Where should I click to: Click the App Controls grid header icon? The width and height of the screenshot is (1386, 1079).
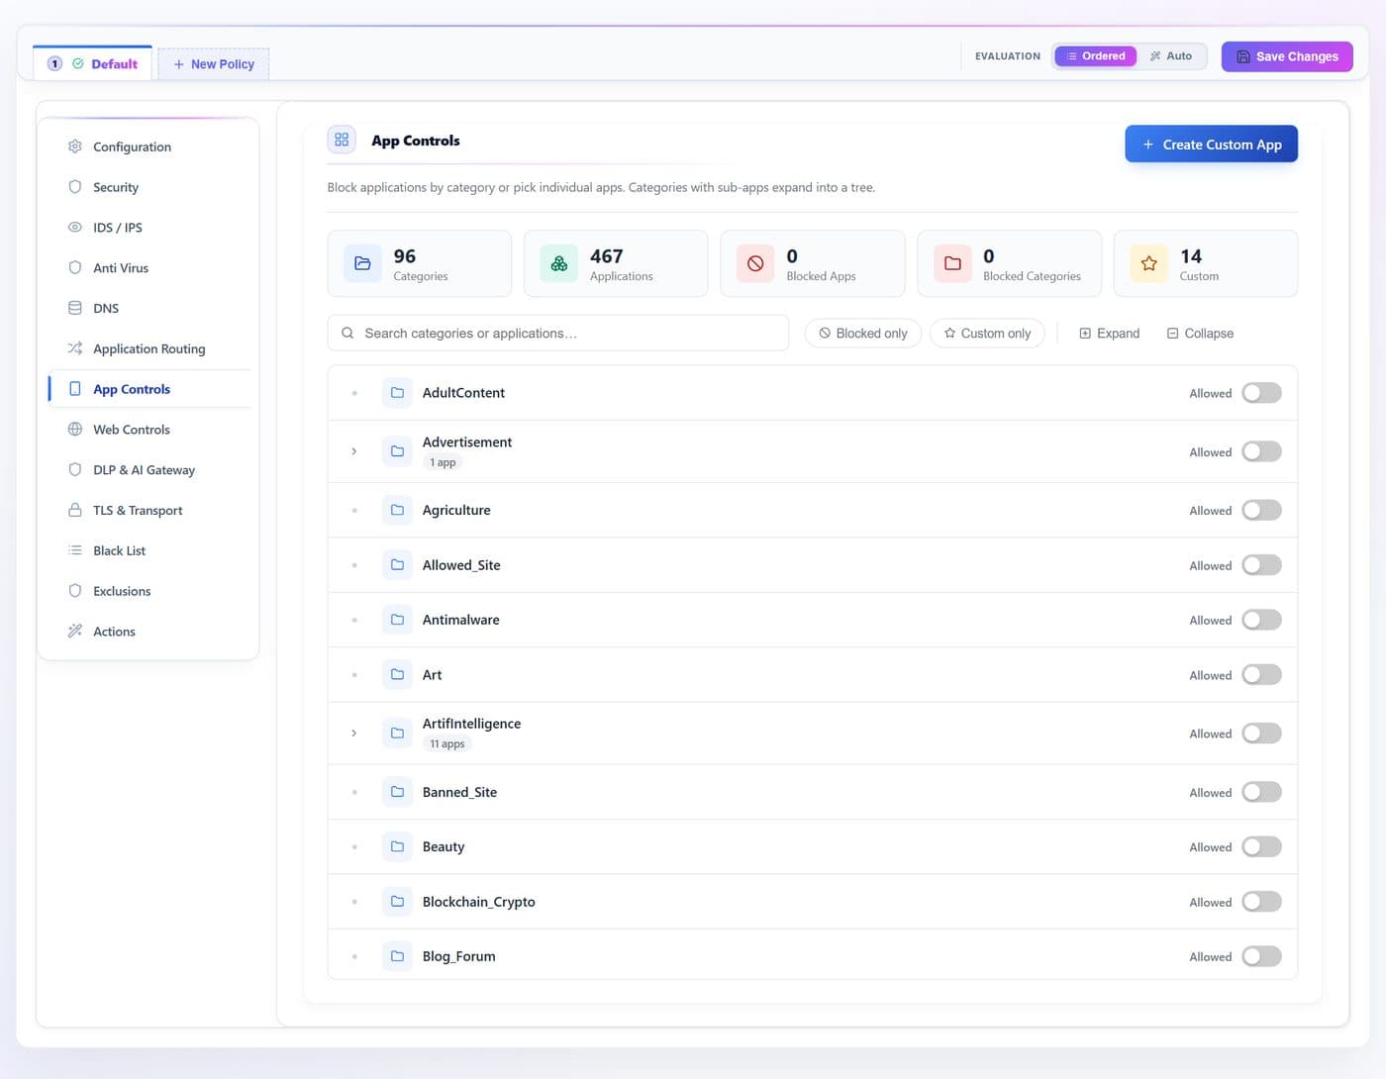(x=342, y=140)
